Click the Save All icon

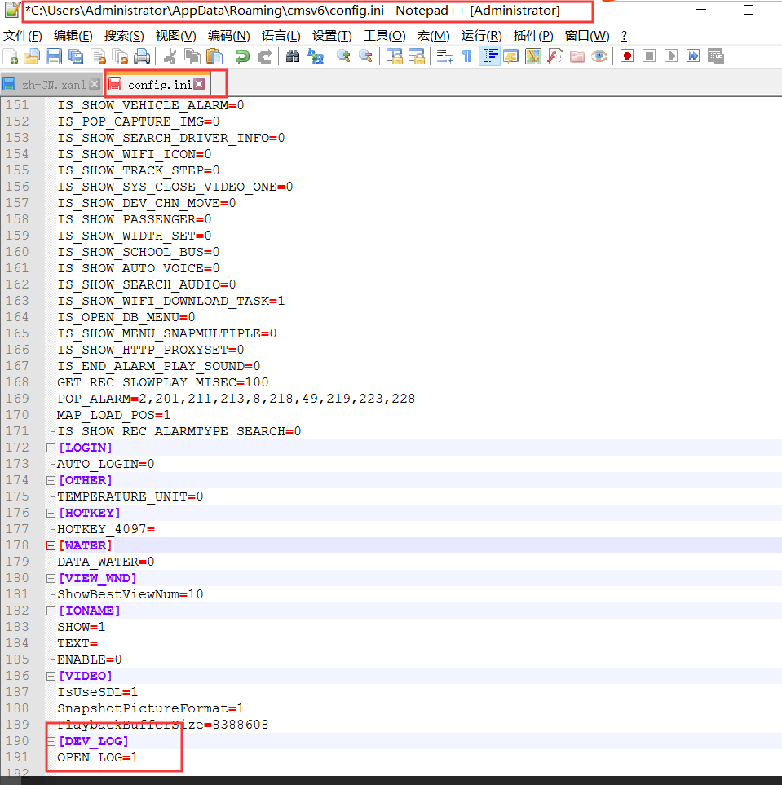pyautogui.click(x=76, y=56)
